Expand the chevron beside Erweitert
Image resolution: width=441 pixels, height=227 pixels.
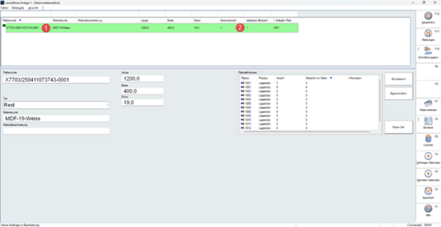pos(418,119)
